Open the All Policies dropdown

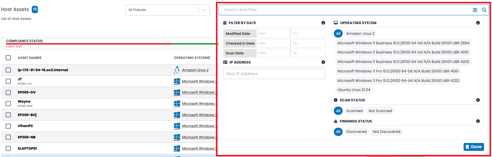(167, 10)
